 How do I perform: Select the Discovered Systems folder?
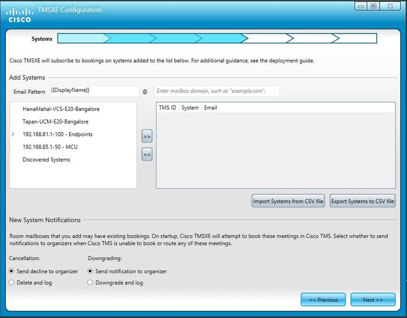(46, 159)
